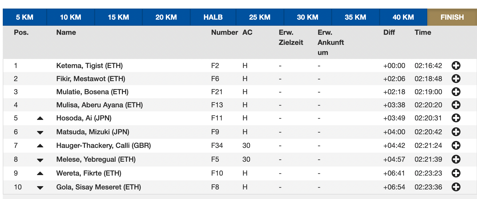
Task: Expand Hosoda, Ai details with plus icon
Action: point(456,118)
